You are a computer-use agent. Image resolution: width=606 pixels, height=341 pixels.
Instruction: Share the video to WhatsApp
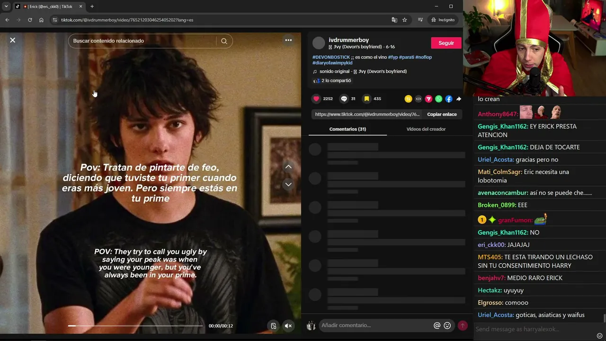pos(438,99)
